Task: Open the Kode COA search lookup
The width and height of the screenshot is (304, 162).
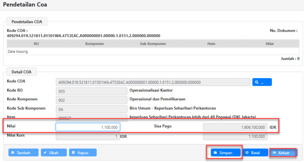Action: tap(262, 82)
